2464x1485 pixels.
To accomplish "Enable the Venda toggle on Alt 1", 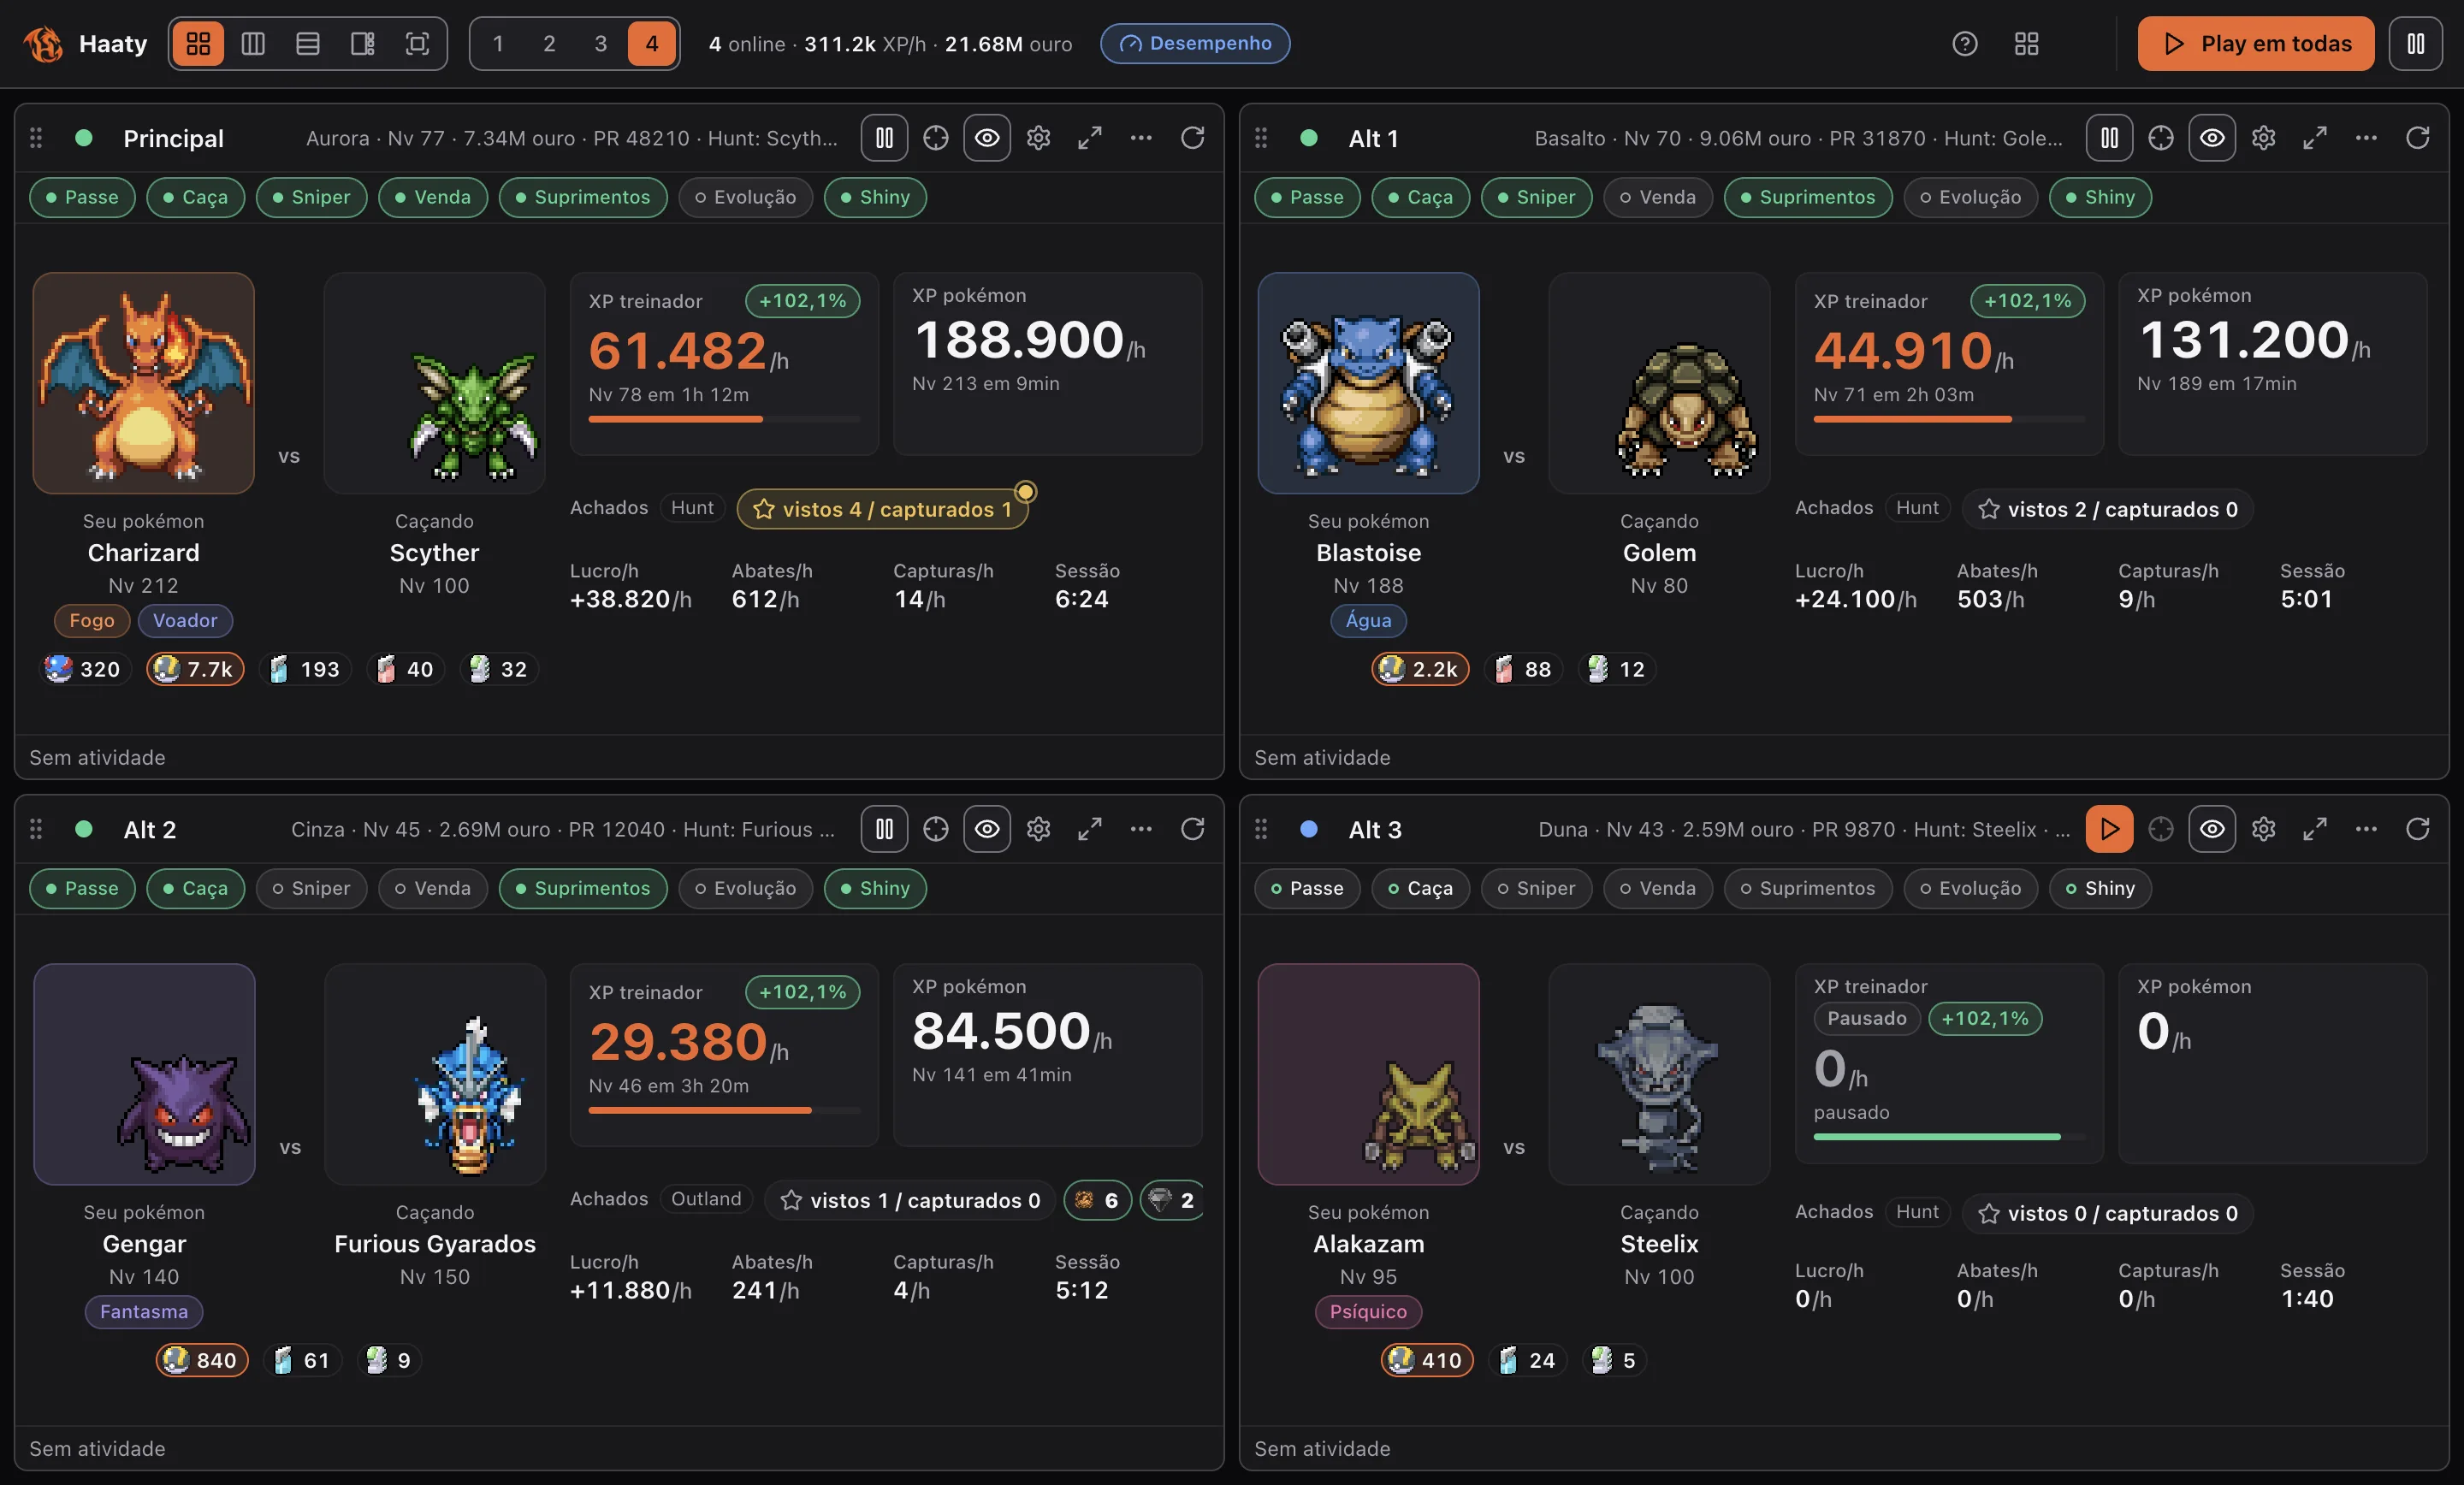I will point(1657,197).
